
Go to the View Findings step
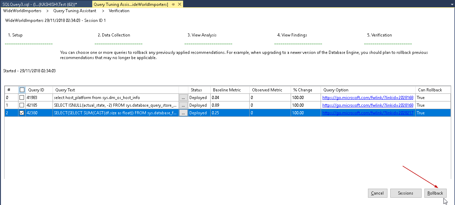point(292,35)
